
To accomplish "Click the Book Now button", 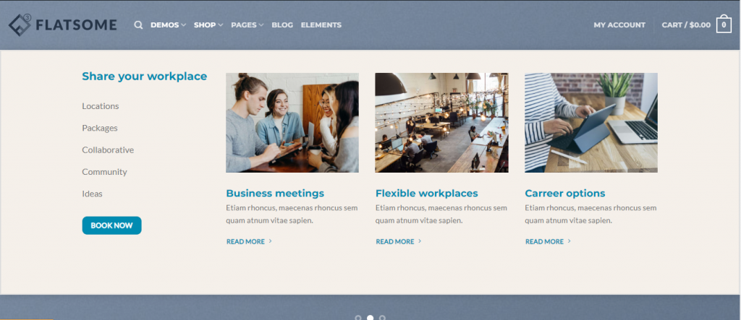I will tap(111, 225).
